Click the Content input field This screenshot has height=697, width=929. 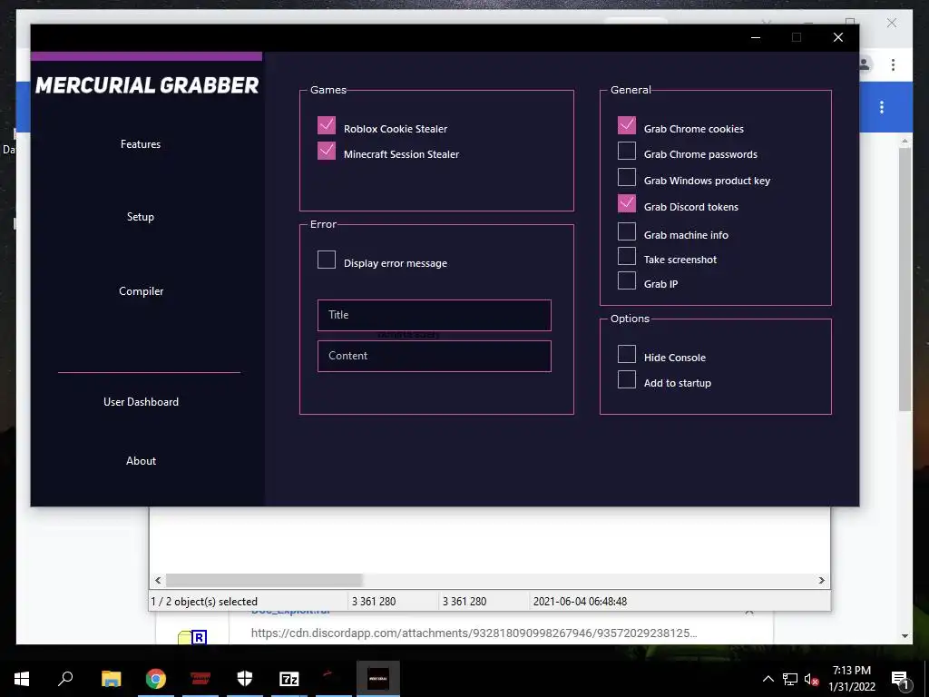click(x=435, y=356)
